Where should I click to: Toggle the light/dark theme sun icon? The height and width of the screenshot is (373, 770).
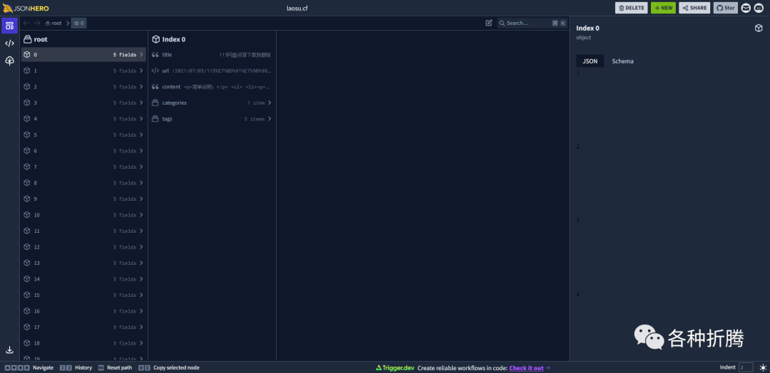click(763, 367)
